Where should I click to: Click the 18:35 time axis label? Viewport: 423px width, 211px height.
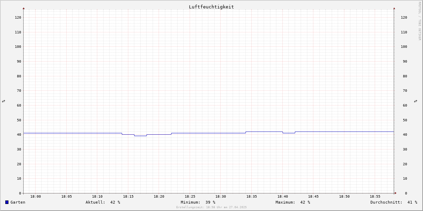pos(252,197)
